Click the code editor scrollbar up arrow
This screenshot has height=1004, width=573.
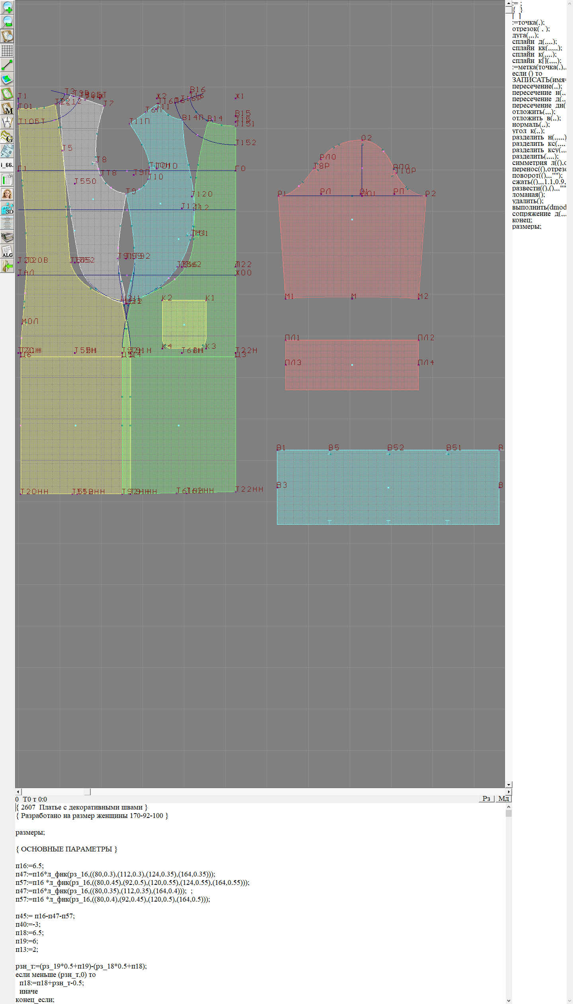[509, 807]
